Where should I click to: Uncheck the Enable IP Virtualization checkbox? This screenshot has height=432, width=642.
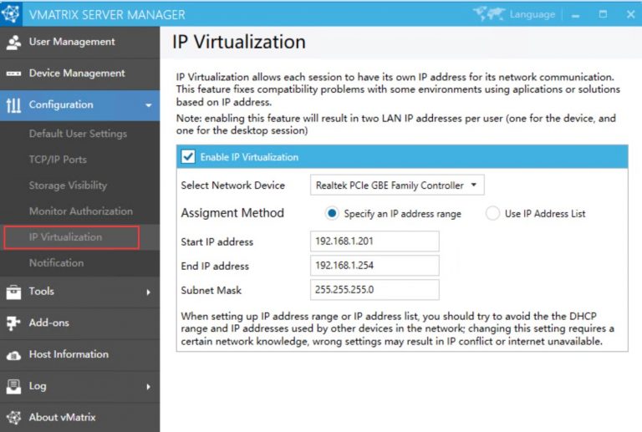point(188,157)
